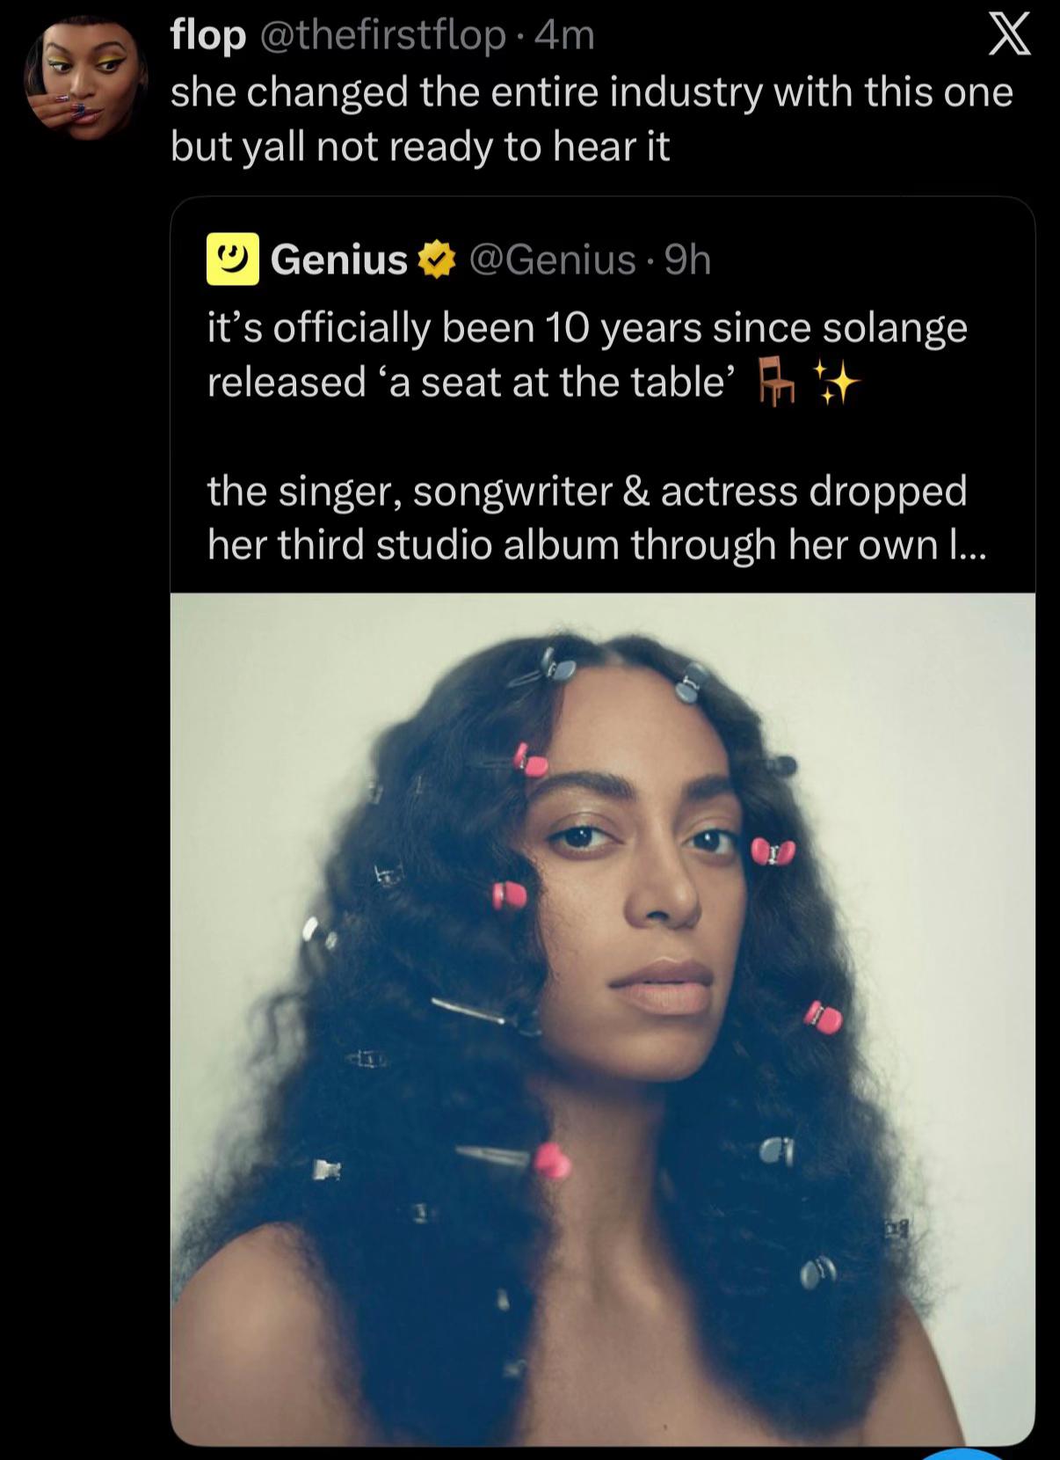Open flop's profile avatar
The width and height of the screenshot is (1060, 1460).
coord(84,79)
